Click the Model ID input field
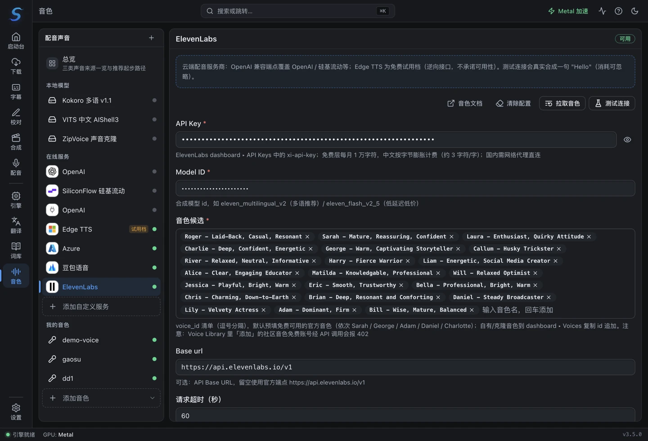648x441 pixels. [x=405, y=188]
